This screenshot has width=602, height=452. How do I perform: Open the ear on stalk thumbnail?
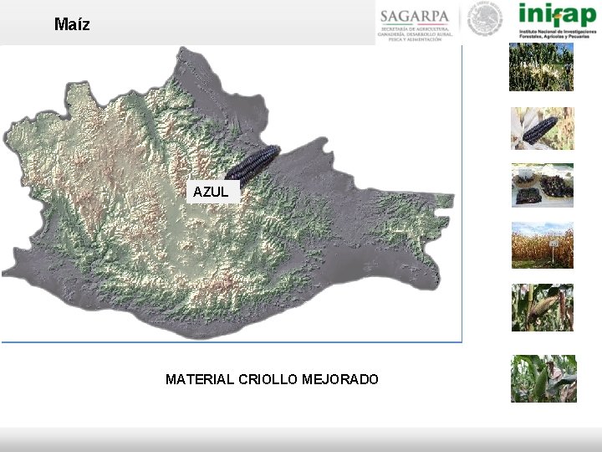[543, 307]
